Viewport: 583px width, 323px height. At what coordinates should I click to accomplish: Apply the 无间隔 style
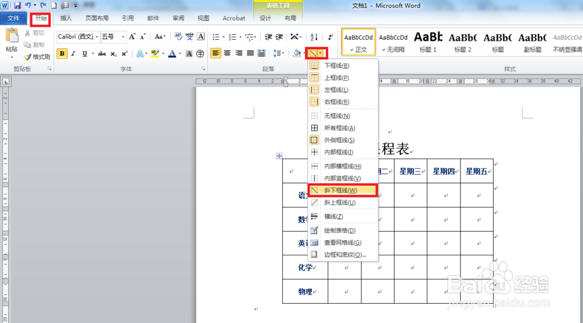click(394, 42)
